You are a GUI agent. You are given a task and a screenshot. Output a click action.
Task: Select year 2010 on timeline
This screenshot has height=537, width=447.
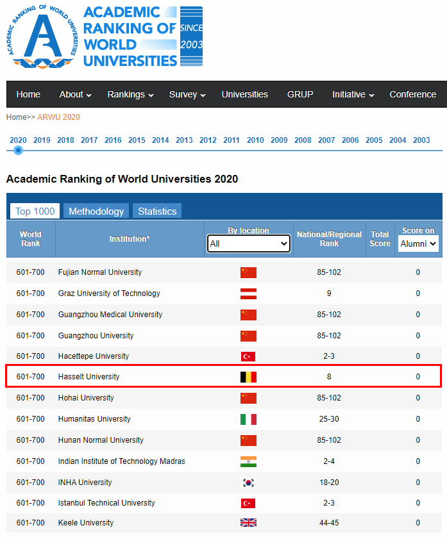255,140
